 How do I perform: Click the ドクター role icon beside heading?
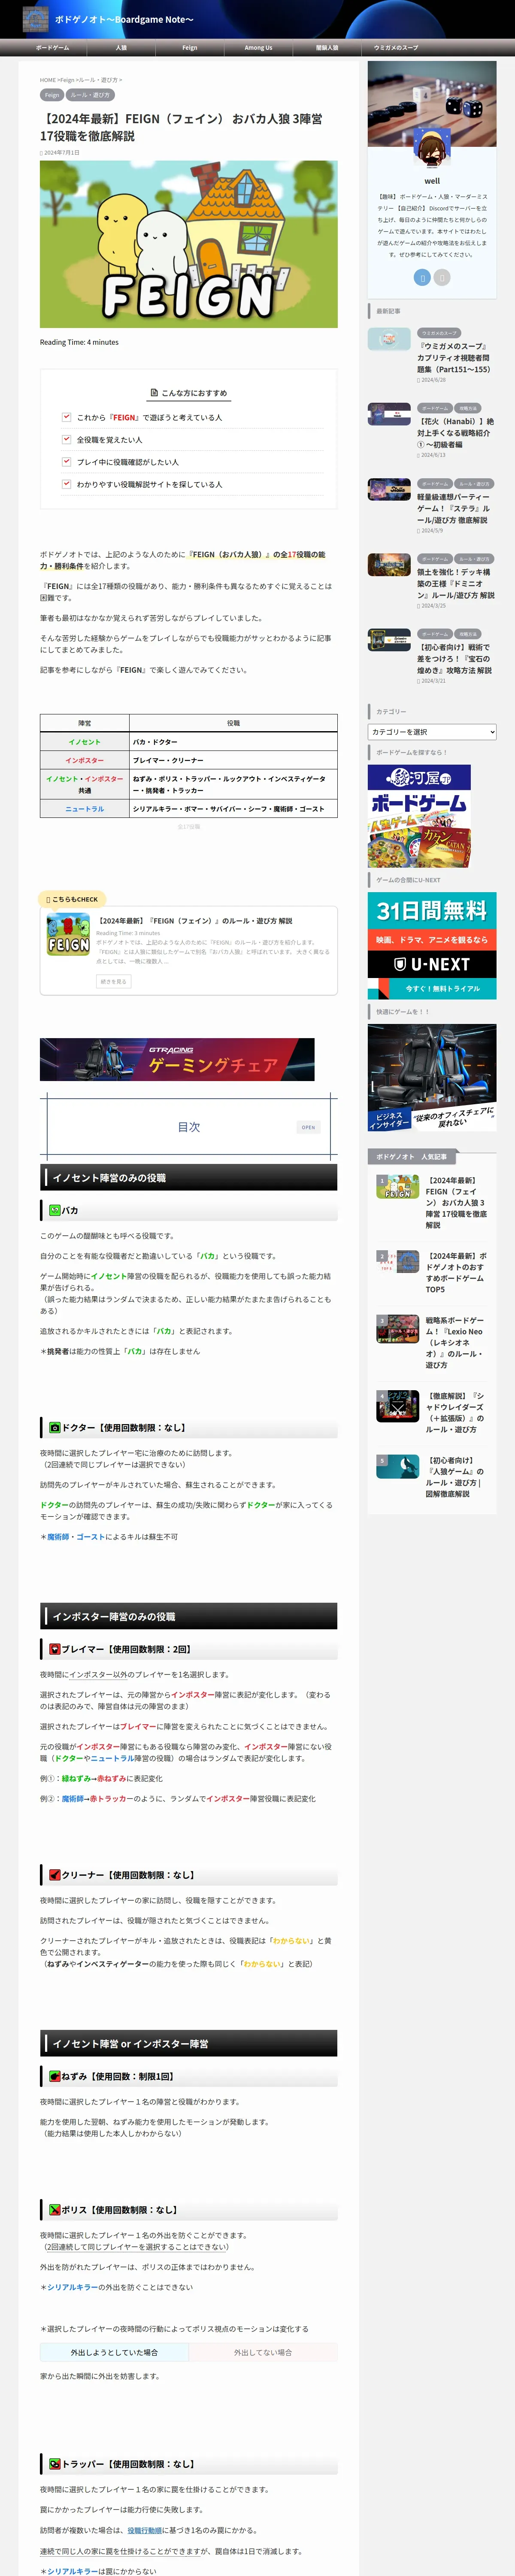pyautogui.click(x=55, y=1428)
